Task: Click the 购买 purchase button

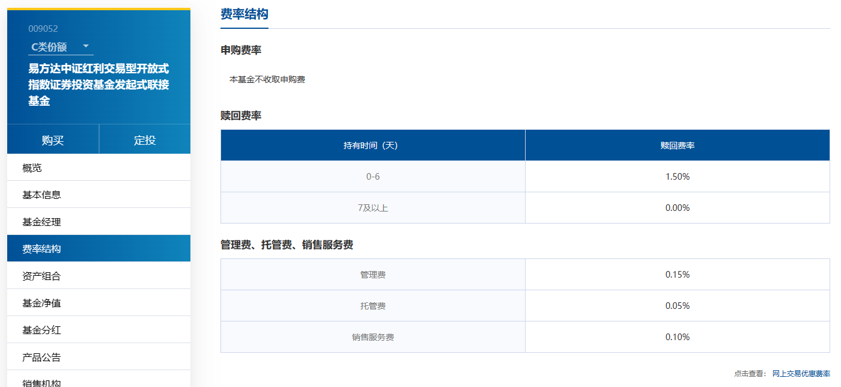Action: point(53,138)
